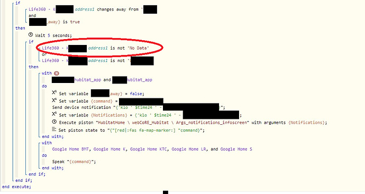Click the X icon before Set variable {Notifications}

coord(54,114)
